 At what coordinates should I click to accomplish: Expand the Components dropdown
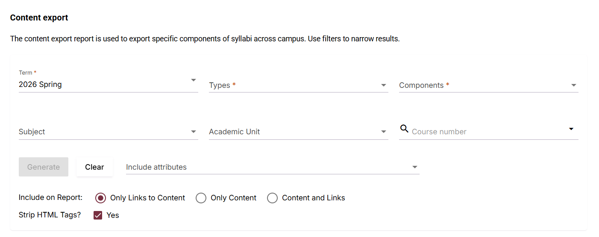coord(573,85)
